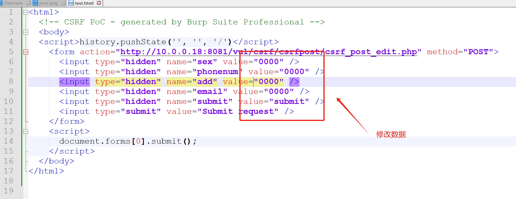Screen dimensions: 516x199
Task: Click the <script> tag on line 13
Action: click(69, 131)
